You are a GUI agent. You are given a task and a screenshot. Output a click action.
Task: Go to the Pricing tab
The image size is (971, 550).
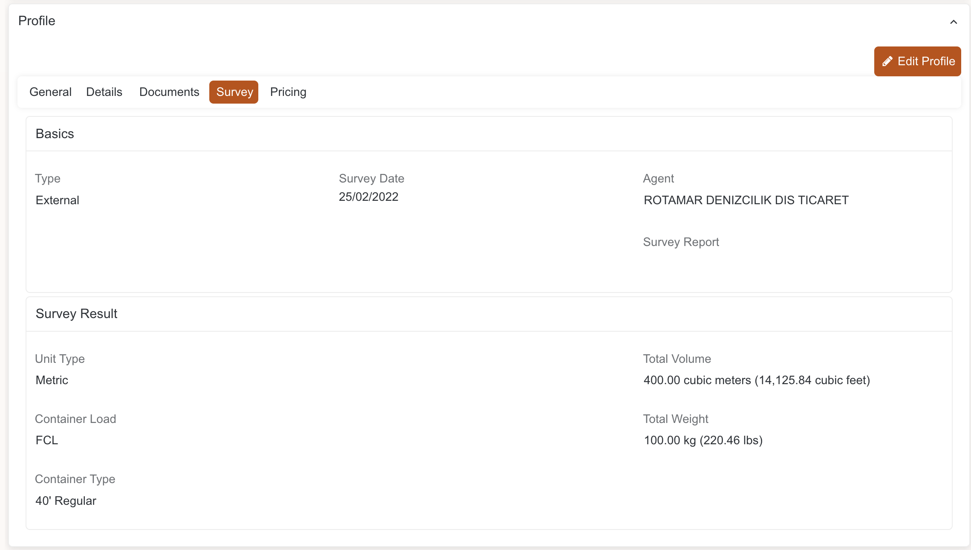288,92
